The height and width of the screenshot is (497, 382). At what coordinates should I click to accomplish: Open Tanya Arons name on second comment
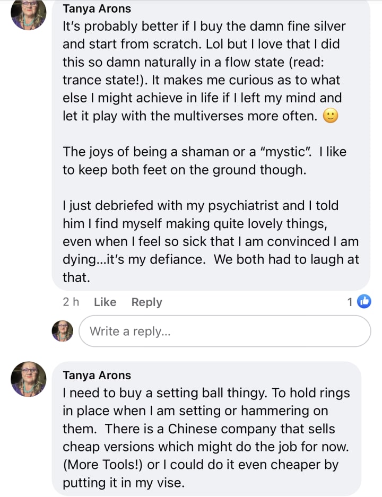coord(97,375)
